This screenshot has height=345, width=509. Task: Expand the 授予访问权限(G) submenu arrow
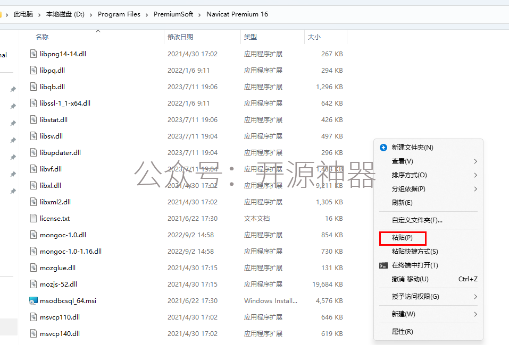click(x=475, y=297)
